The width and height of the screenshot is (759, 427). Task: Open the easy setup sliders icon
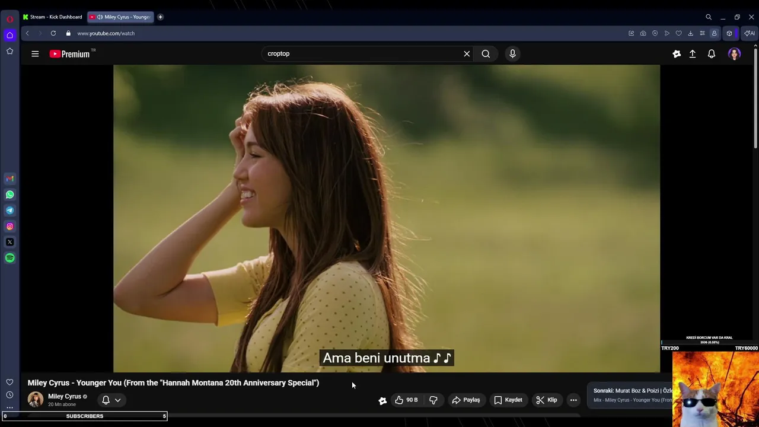[x=703, y=33]
